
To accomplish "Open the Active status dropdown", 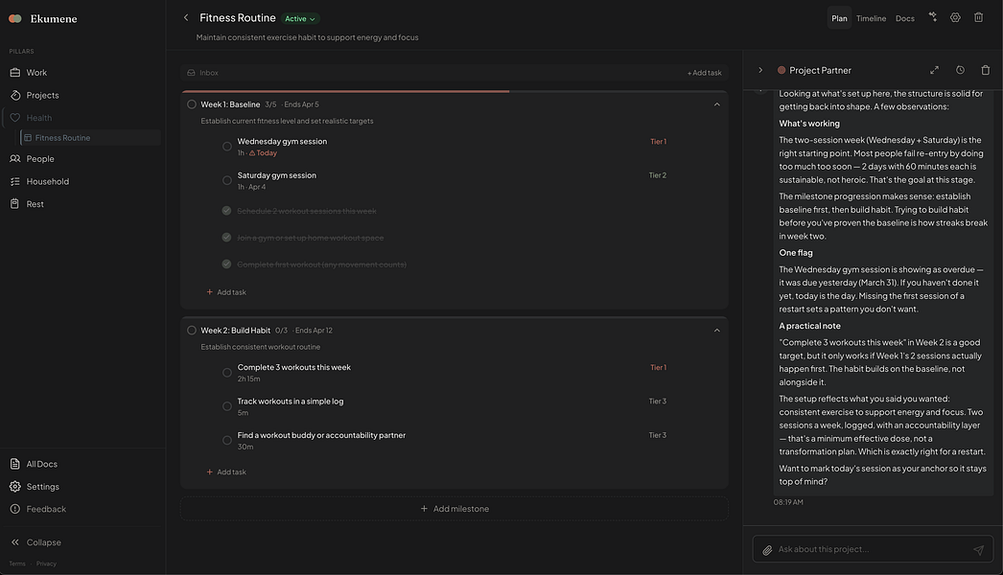I will point(300,18).
